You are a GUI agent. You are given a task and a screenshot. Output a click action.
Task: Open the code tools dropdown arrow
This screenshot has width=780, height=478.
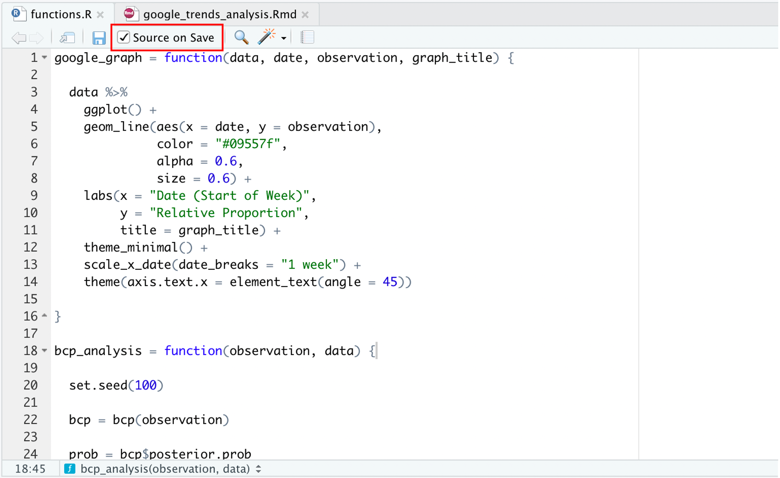(284, 38)
